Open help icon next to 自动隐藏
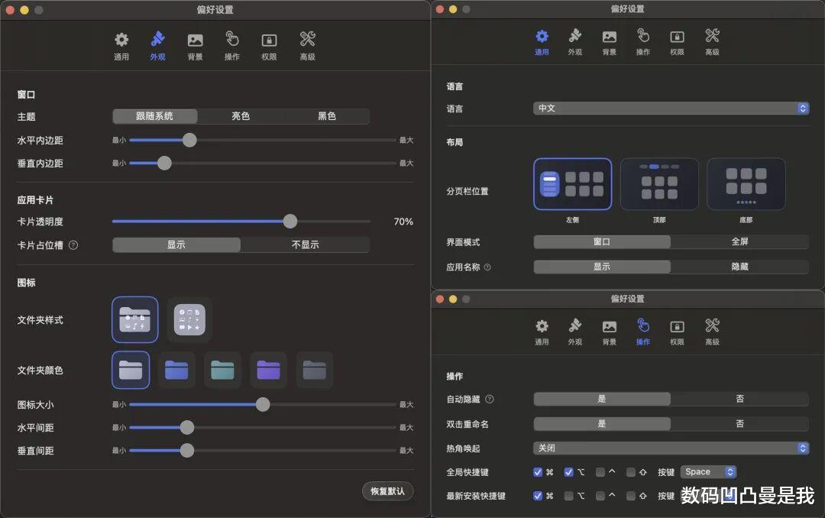This screenshot has width=825, height=518. coord(490,399)
